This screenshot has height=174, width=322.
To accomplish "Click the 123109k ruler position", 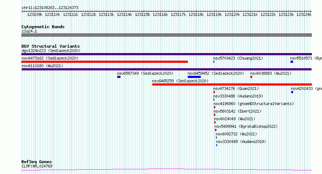I will [35, 14].
